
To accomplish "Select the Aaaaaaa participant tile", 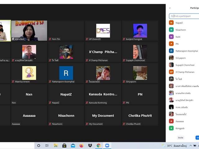I will [29, 115].
